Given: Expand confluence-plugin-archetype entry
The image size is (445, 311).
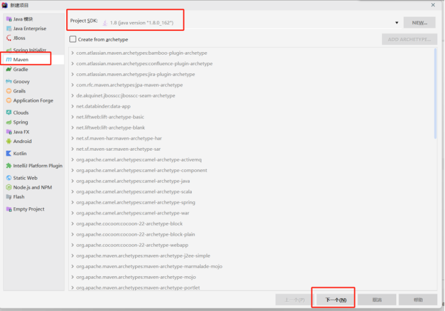Looking at the screenshot, I should (73, 64).
